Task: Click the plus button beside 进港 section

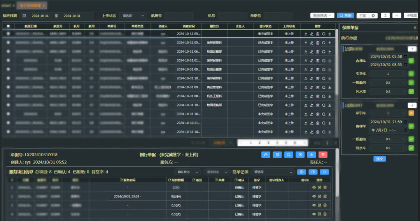Action: 411,49
